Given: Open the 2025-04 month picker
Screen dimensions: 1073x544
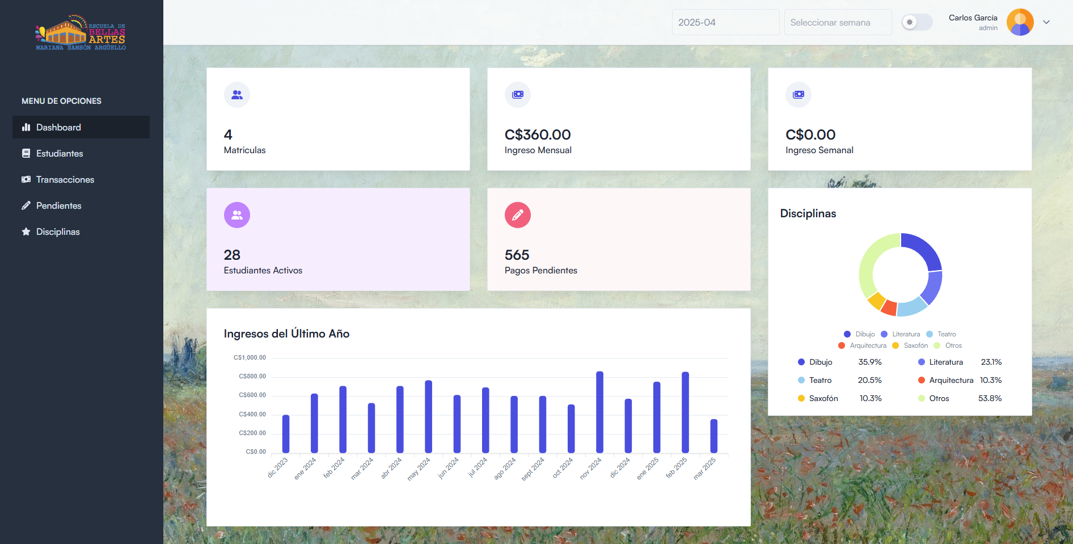Looking at the screenshot, I should point(725,23).
